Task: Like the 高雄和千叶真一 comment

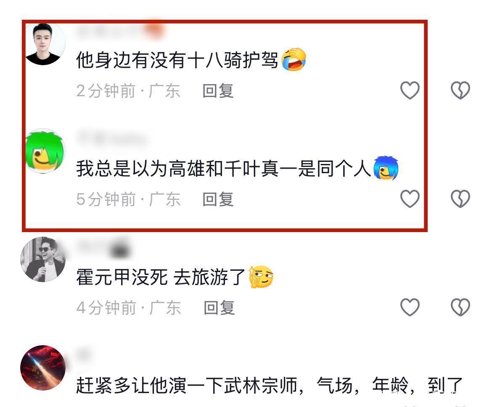Action: pyautogui.click(x=410, y=198)
